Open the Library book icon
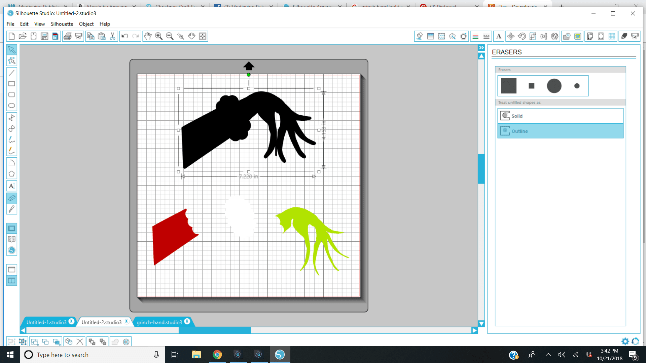The width and height of the screenshot is (646, 363). [12, 239]
